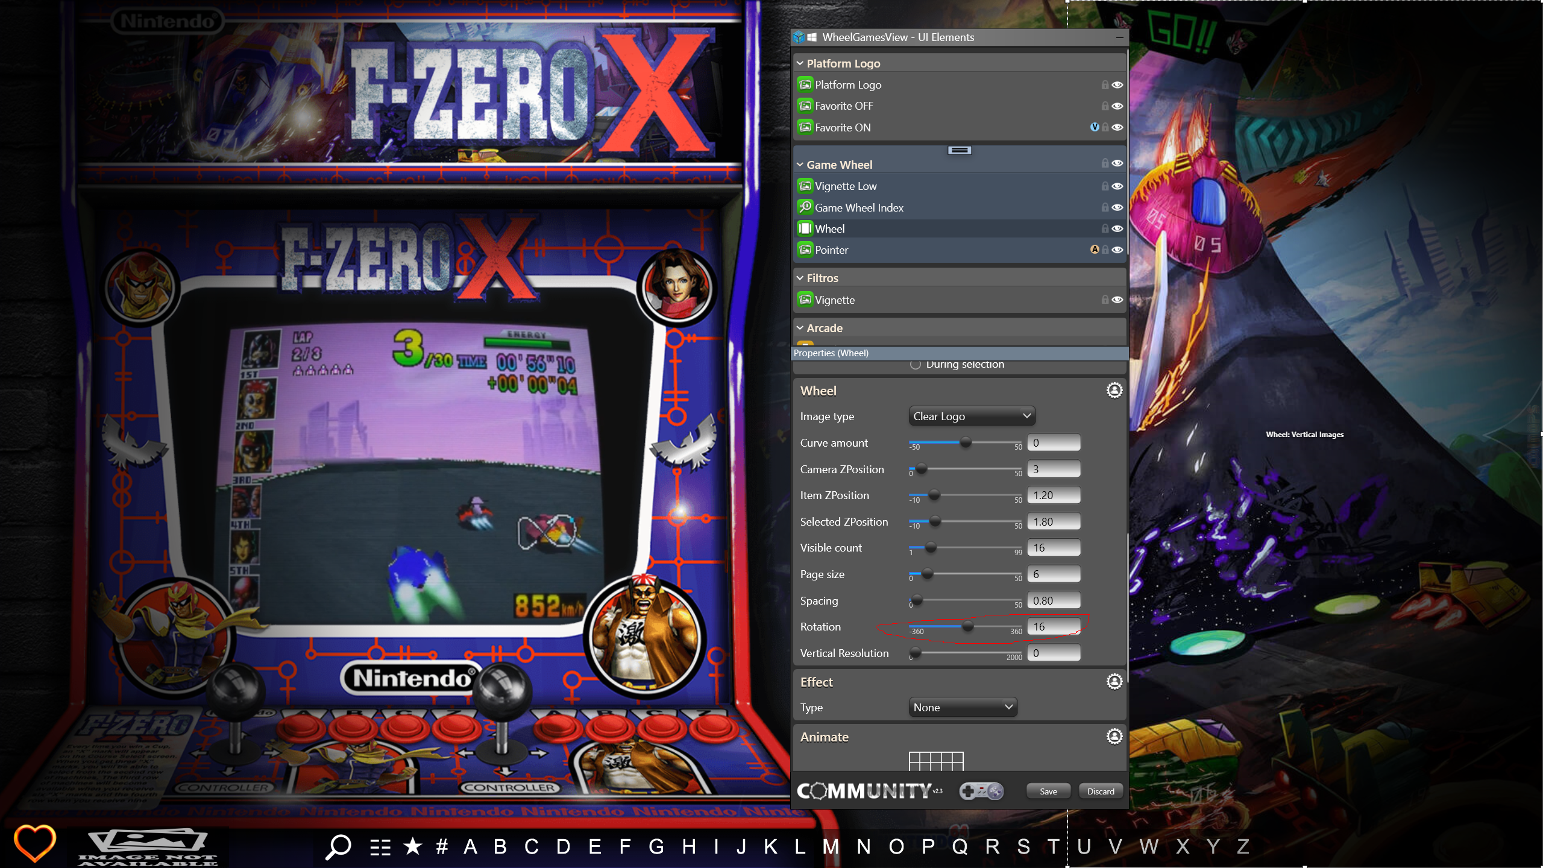Click the blue cube app icon in title bar
This screenshot has width=1543, height=868.
(x=799, y=37)
